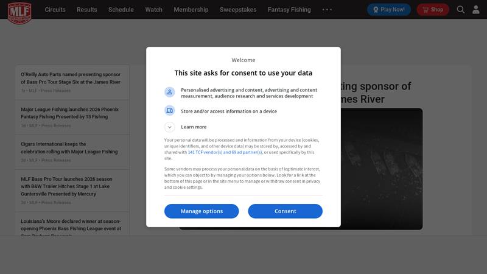Click the store information device icon
The height and width of the screenshot is (274, 487).
[x=170, y=111]
